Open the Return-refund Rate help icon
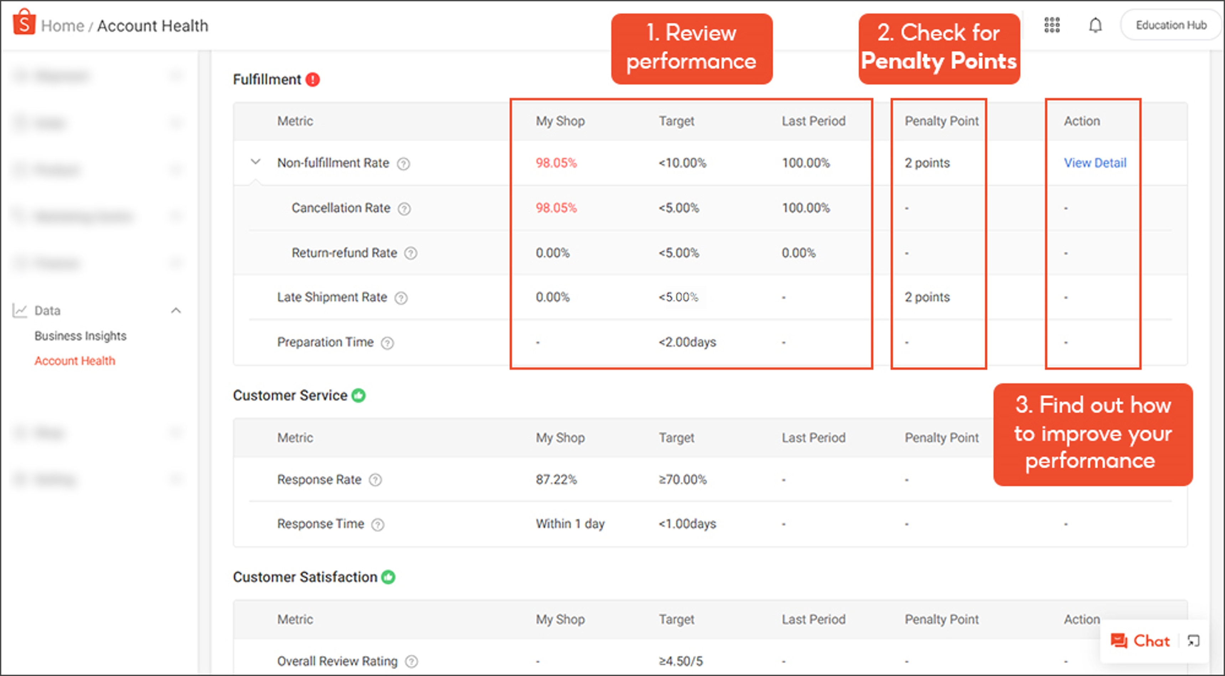This screenshot has width=1225, height=676. 411,253
